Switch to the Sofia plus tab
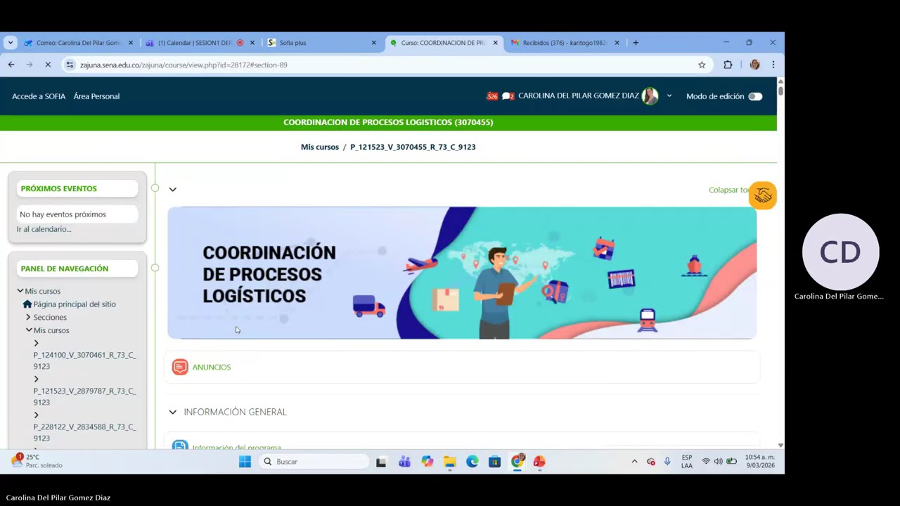 322,43
